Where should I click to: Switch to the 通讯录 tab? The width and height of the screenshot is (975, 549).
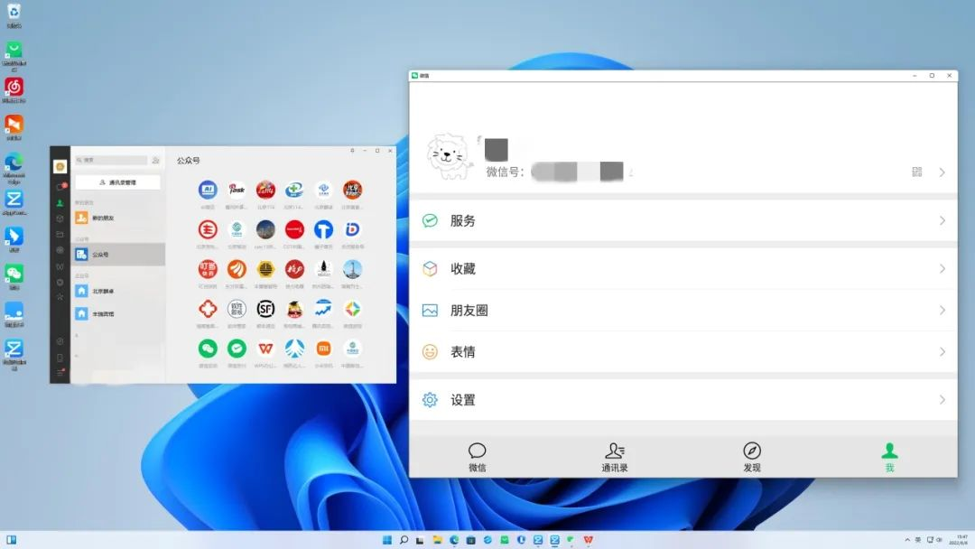(616, 456)
